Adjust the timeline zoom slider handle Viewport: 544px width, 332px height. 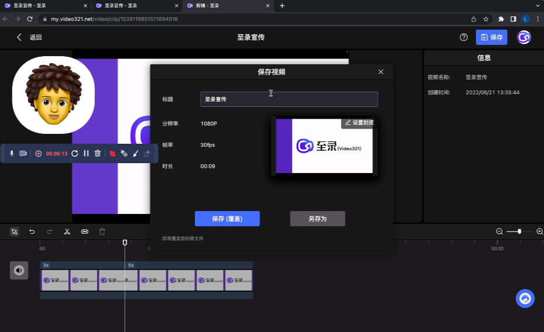tap(519, 231)
